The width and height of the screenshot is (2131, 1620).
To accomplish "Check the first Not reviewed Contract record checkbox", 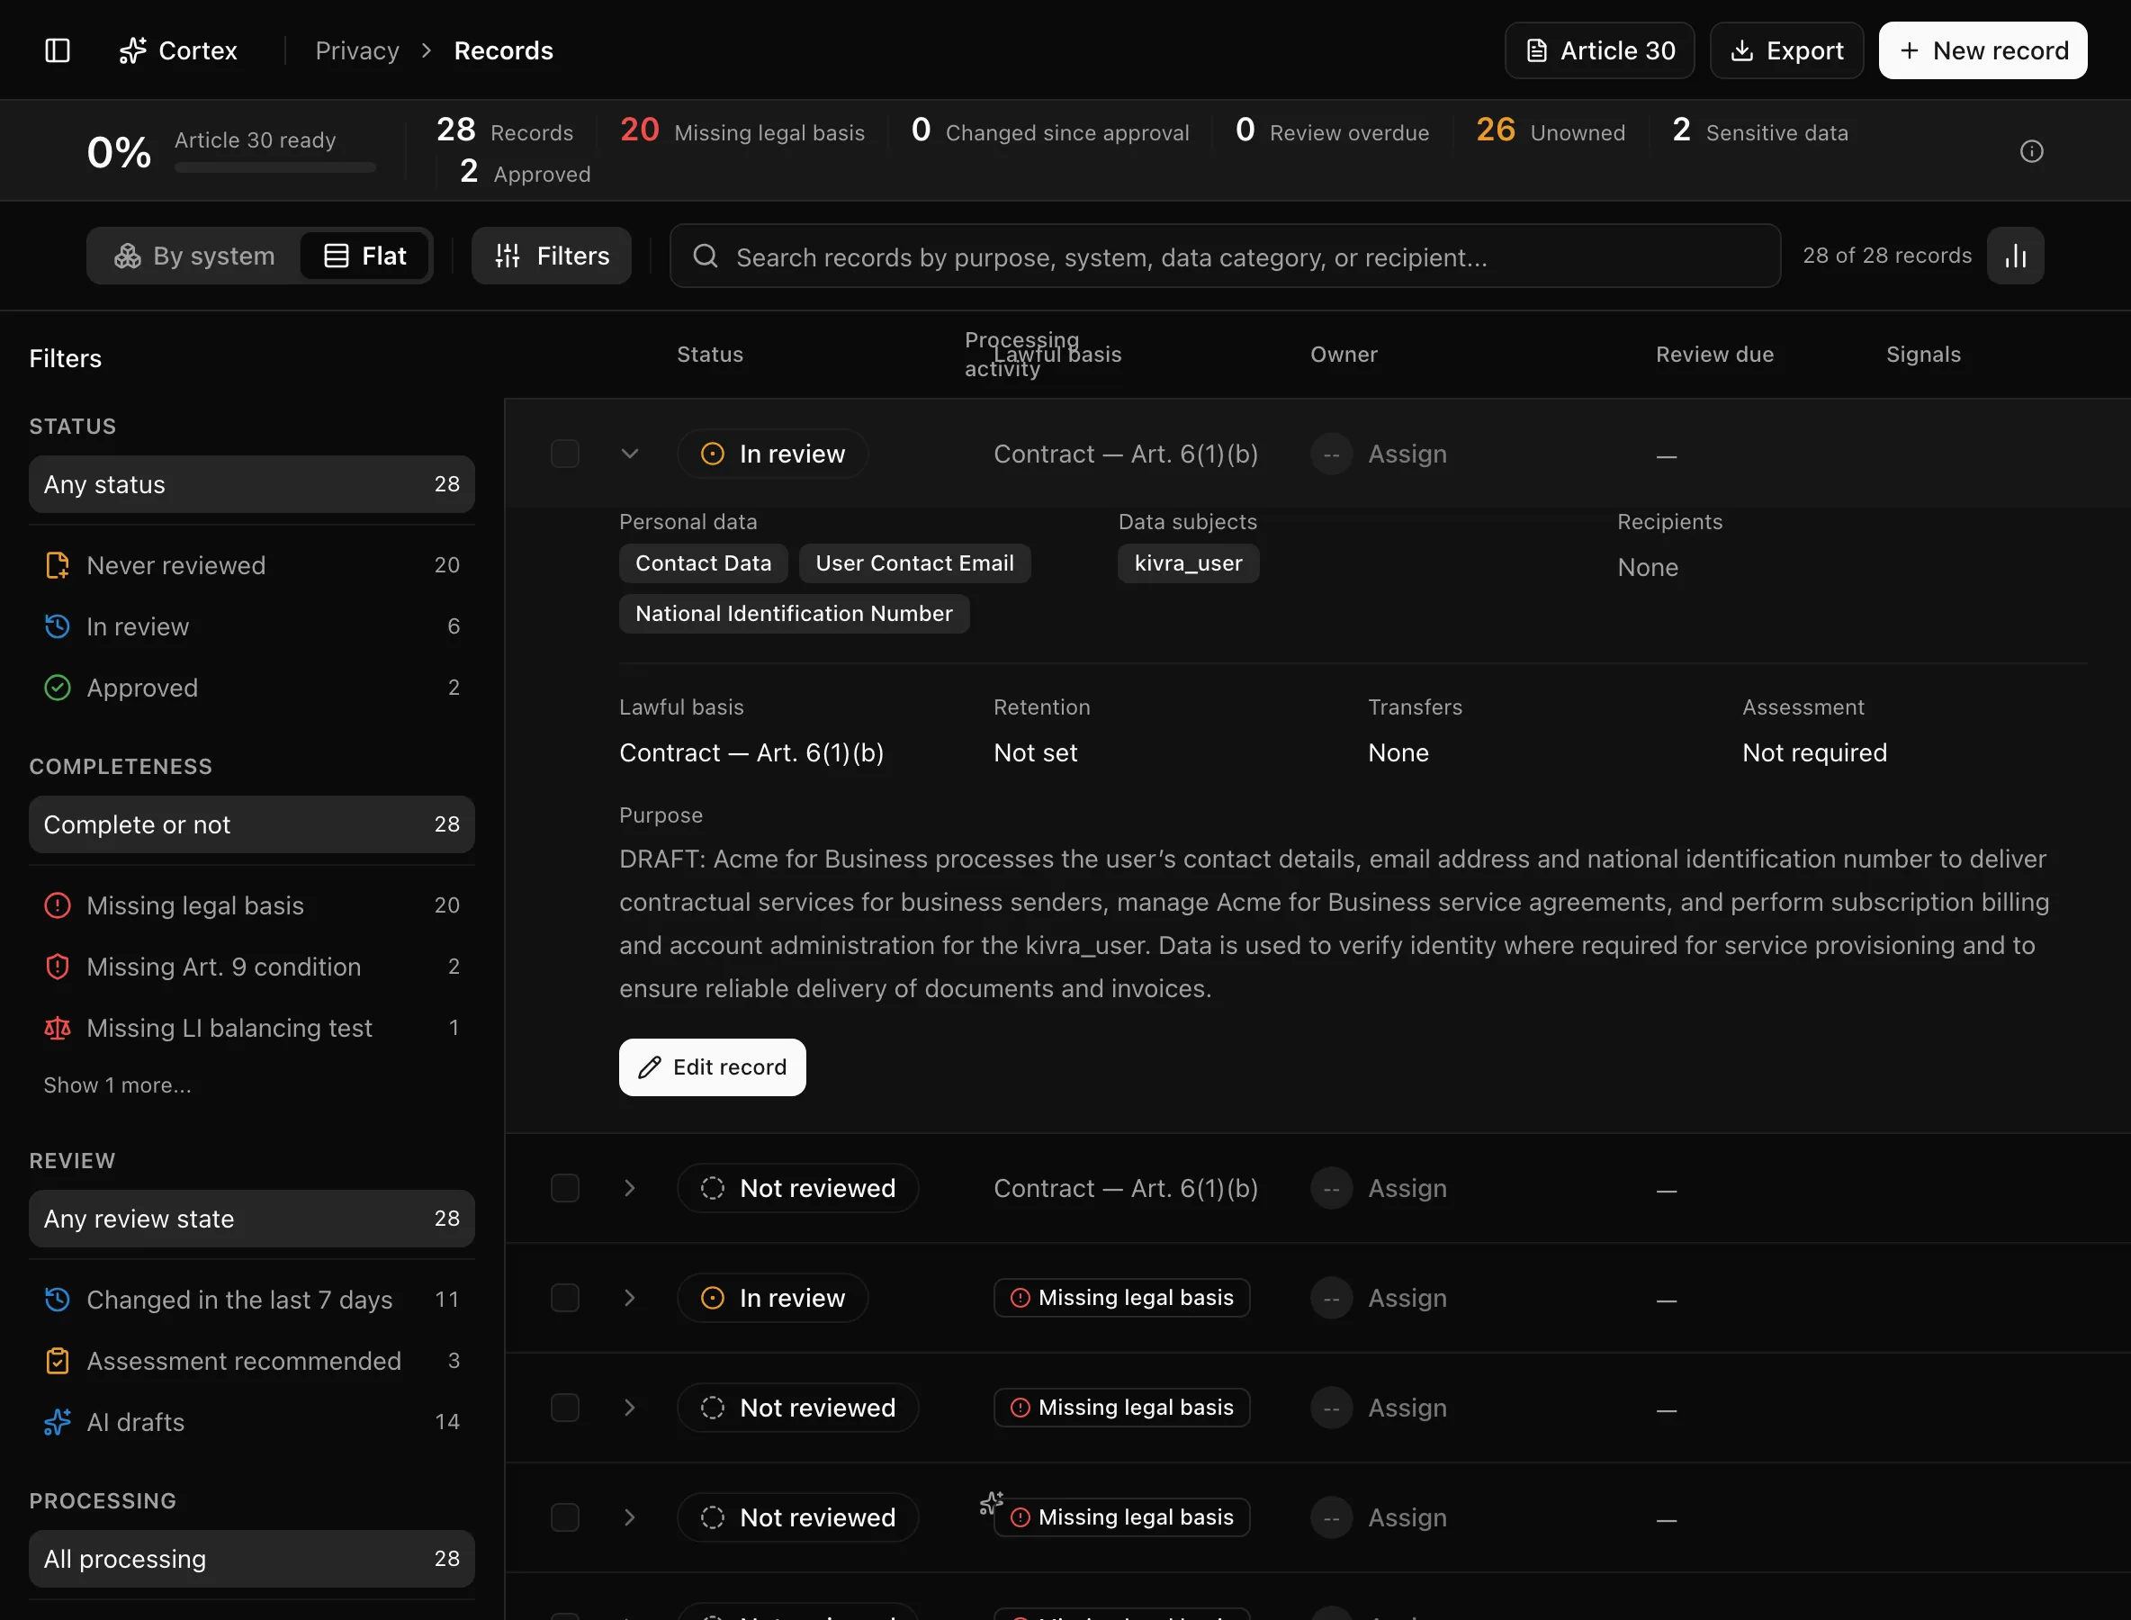I will pyautogui.click(x=565, y=1188).
